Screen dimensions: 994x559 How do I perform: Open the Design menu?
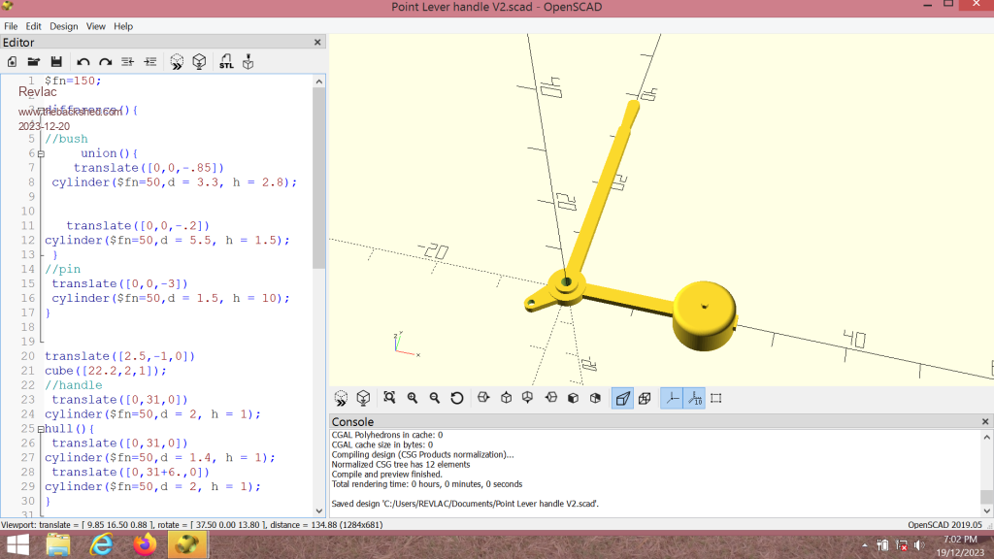[64, 26]
